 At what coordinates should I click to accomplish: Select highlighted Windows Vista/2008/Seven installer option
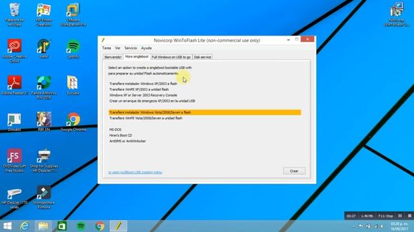tap(204, 113)
